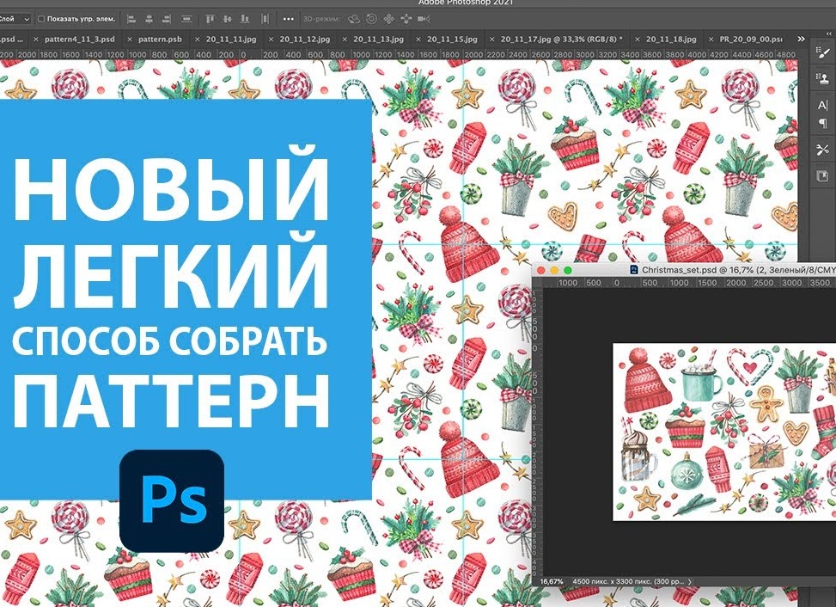Screen dimensions: 836x607
Task: Open the Brush Settings panel icon
Action: tap(822, 52)
